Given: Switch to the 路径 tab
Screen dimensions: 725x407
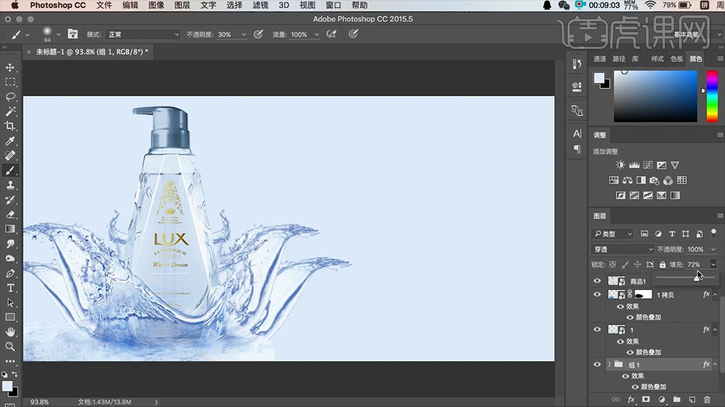Looking at the screenshot, I should pyautogui.click(x=619, y=58).
